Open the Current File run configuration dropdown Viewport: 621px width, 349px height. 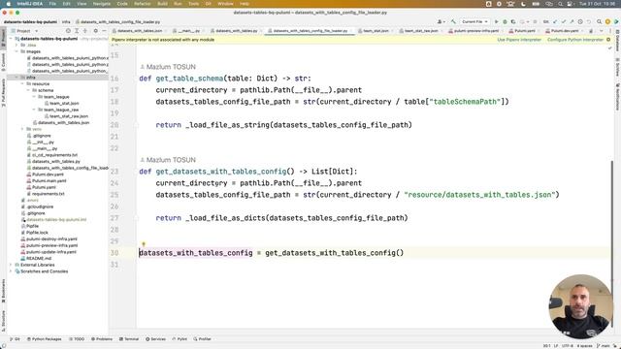tap(474, 21)
